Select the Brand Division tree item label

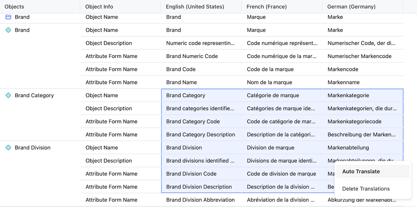point(33,147)
